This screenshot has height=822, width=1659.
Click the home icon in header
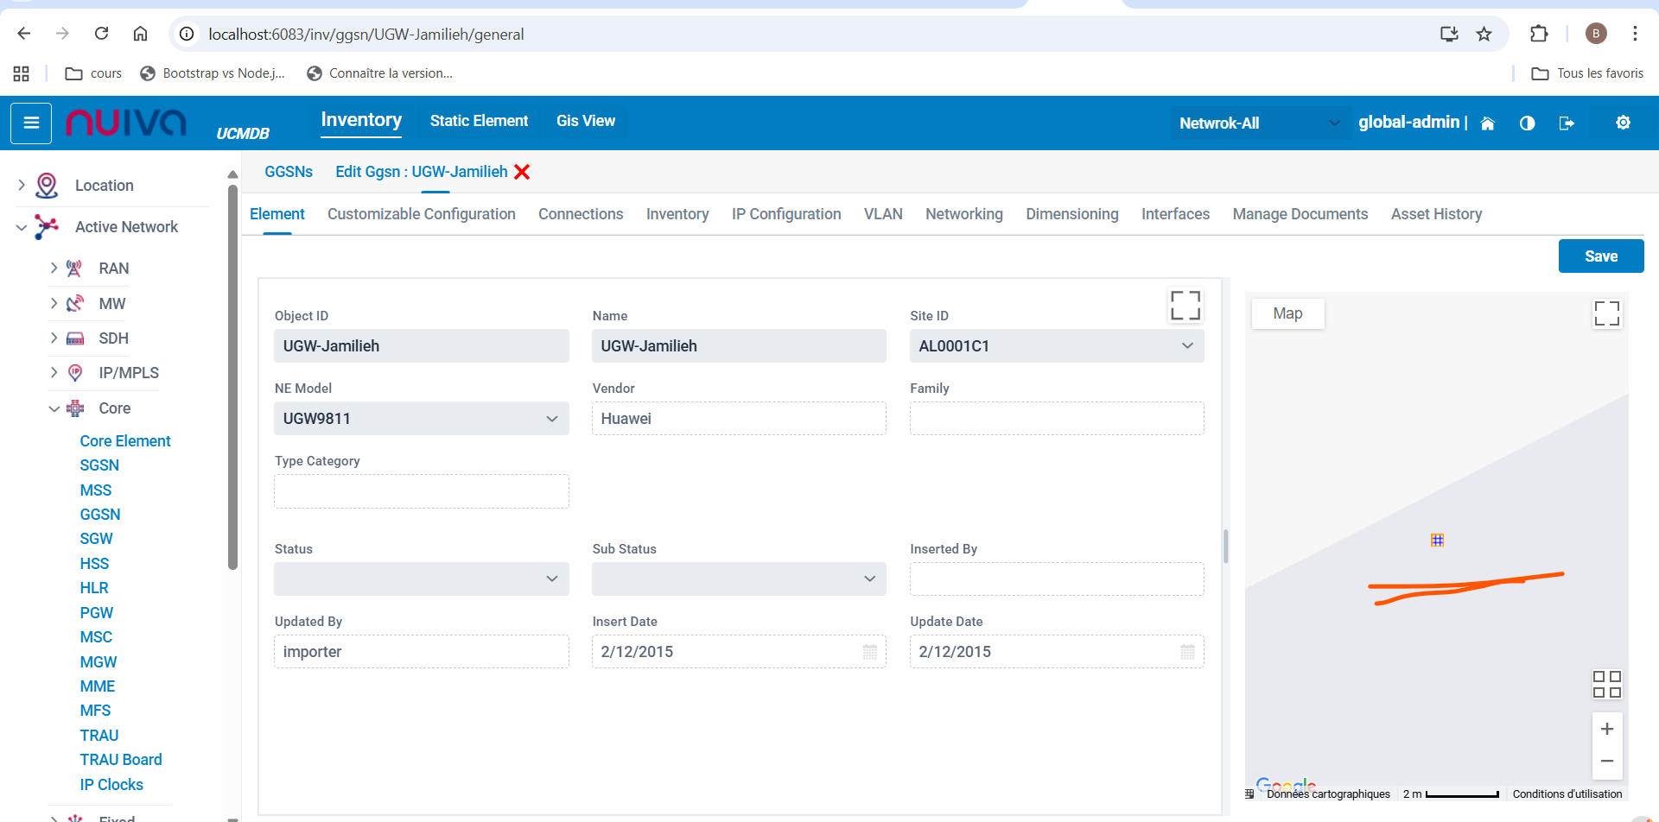[1487, 123]
